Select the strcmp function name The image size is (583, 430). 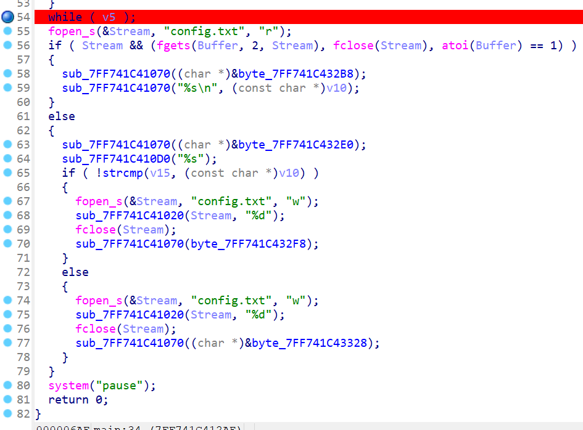click(122, 173)
